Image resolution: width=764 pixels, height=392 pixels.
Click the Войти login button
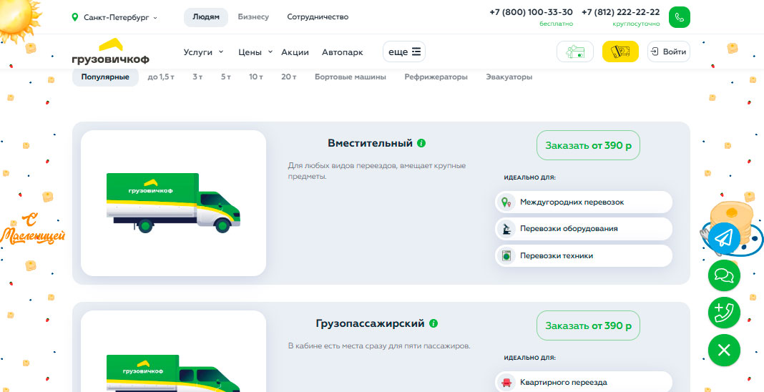point(668,52)
